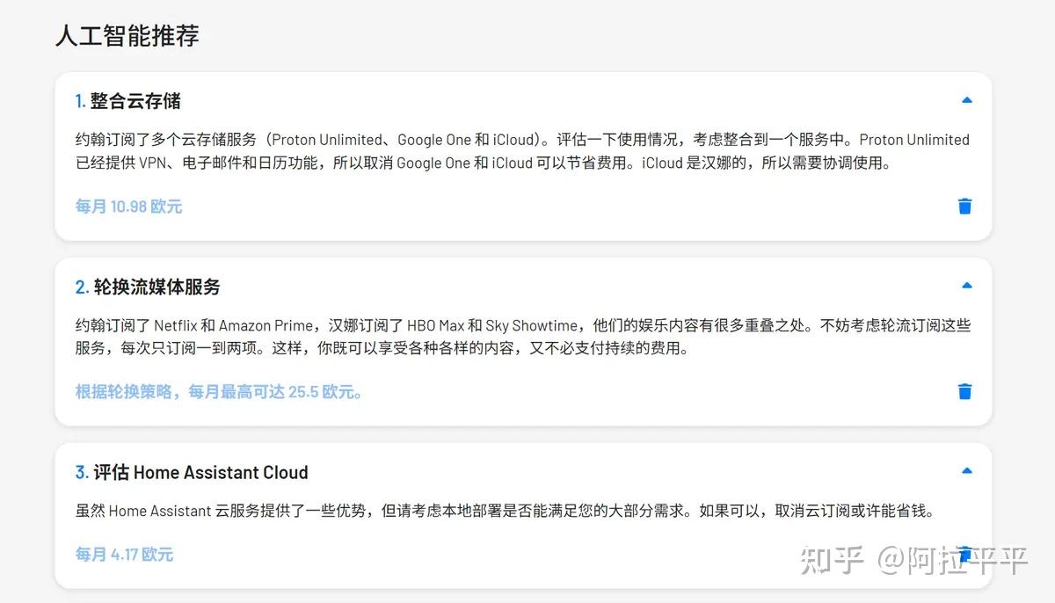This screenshot has height=603, width=1055.
Task: Delete the 轮换流媒体服务 recommendation
Action: [x=964, y=392]
